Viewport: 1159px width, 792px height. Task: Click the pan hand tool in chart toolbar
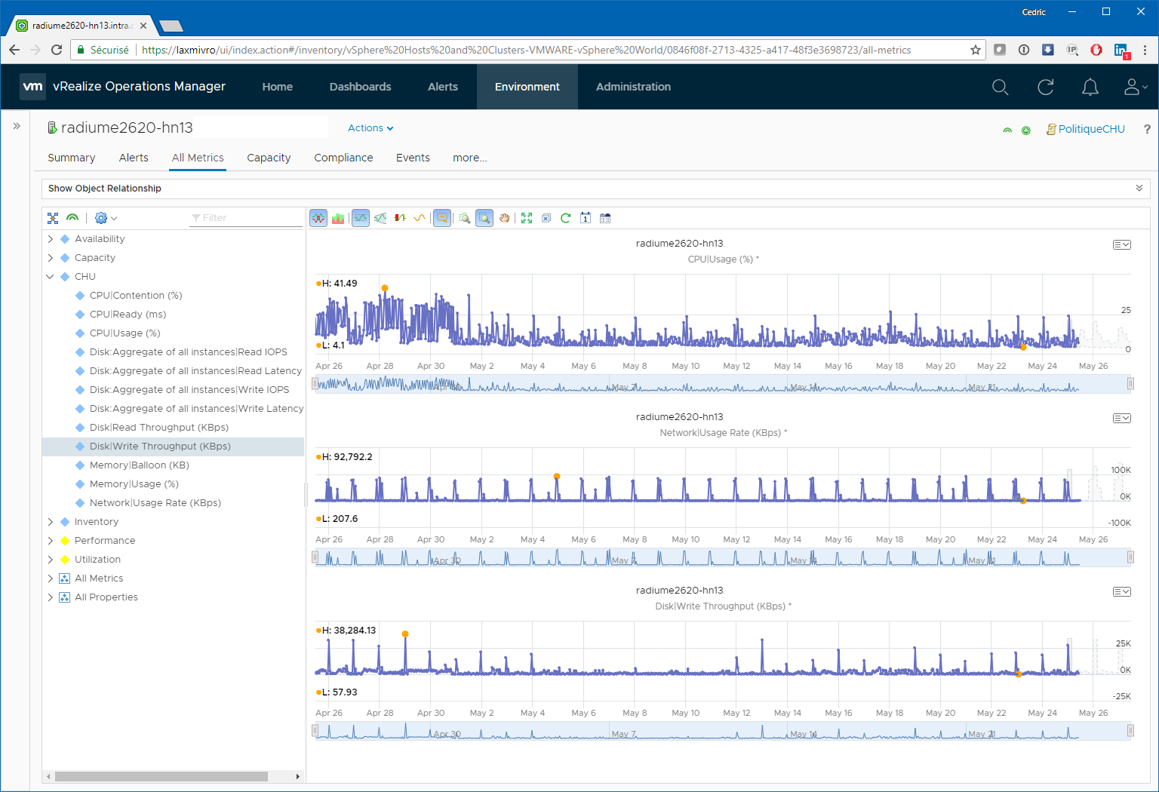pos(505,218)
